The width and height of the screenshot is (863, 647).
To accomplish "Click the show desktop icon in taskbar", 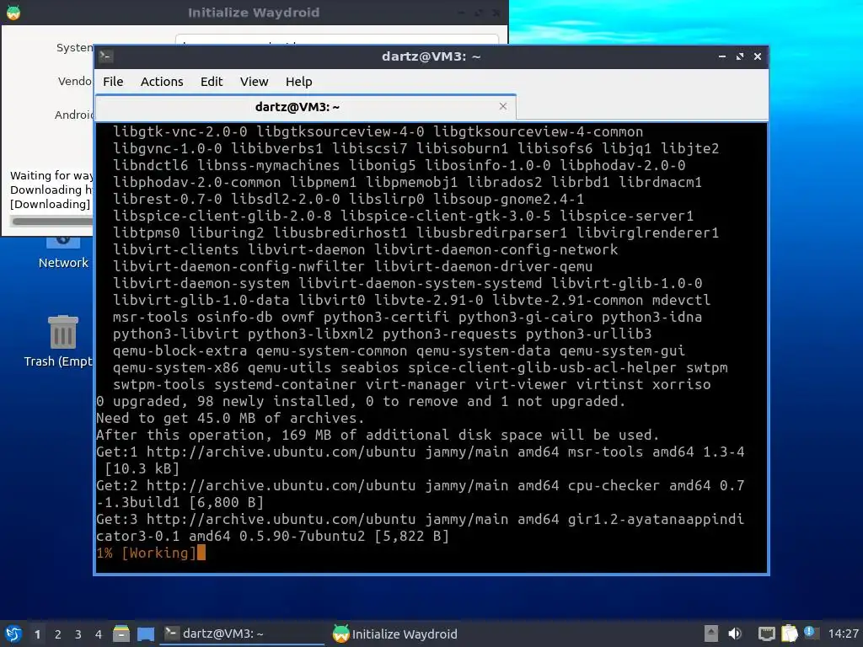I will [x=146, y=634].
